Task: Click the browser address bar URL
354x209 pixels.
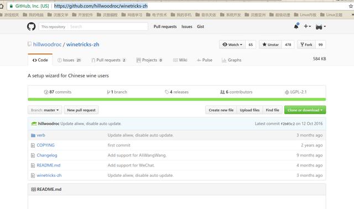Action: click(x=101, y=6)
